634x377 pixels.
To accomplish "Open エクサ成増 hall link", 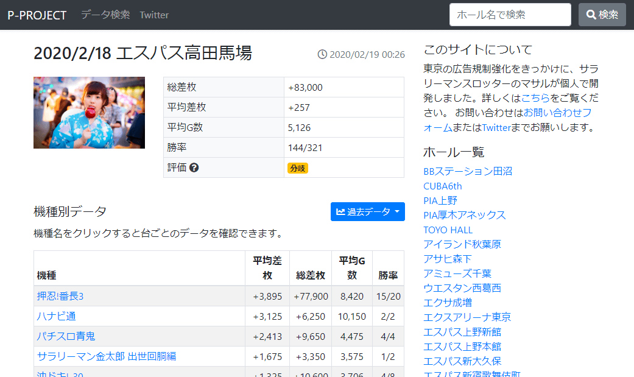I will click(x=448, y=303).
